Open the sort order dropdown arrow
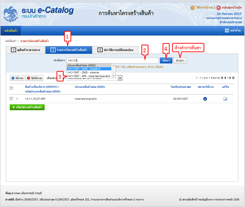Screen dimensions: 245x207 pyautogui.click(x=120, y=78)
